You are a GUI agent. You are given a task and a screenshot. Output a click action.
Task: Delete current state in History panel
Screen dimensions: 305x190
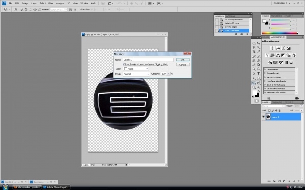click(x=247, y=34)
